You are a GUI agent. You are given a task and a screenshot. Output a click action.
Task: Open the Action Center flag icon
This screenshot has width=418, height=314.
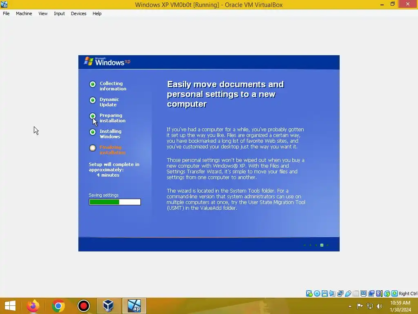[x=360, y=306]
